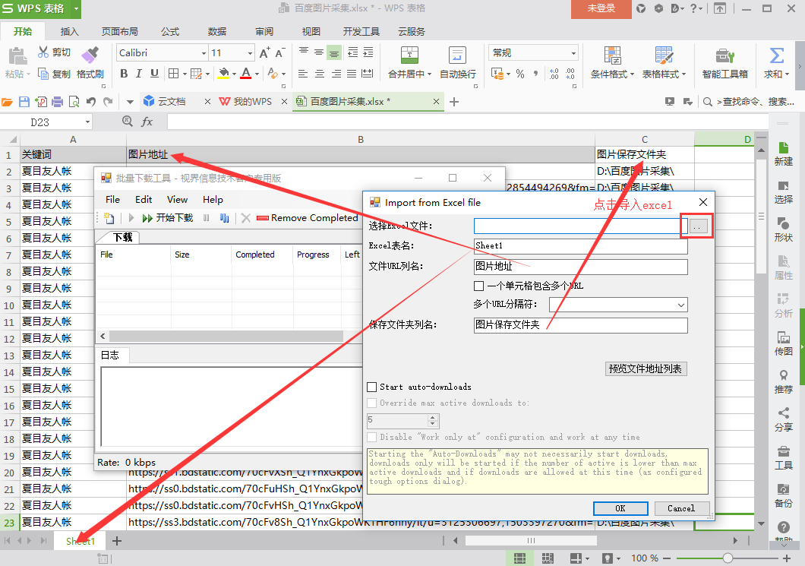Click the preview file address list button
Screen dimensions: 805x566
point(646,368)
